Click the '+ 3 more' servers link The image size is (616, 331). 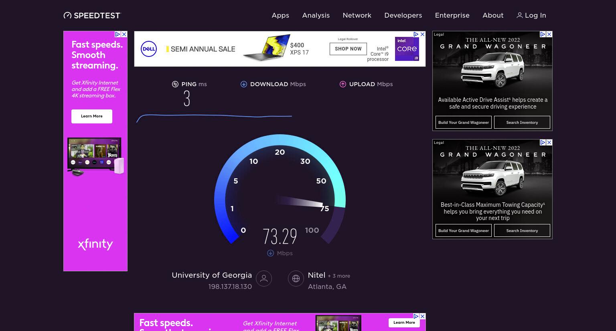pos(339,276)
